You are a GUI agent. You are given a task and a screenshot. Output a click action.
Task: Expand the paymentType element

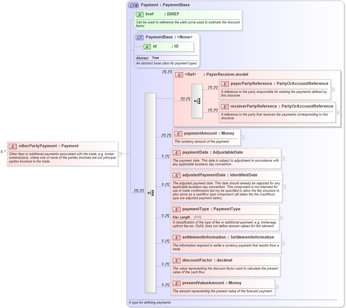[281, 218]
